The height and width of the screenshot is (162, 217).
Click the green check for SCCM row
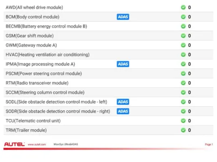point(183,92)
